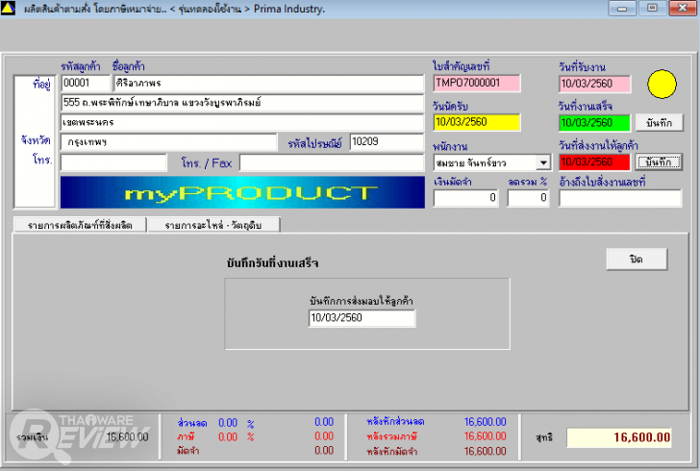
Task: Click the empty โทร. / Fax field
Action: click(x=332, y=162)
